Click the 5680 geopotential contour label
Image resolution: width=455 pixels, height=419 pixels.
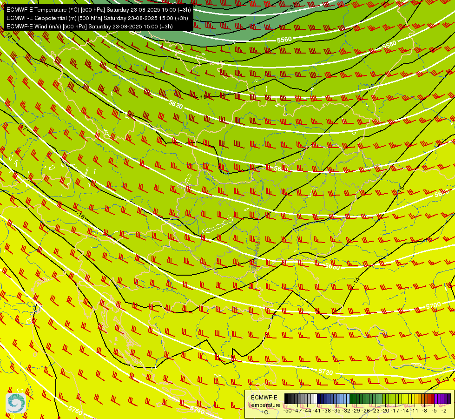click(333, 266)
